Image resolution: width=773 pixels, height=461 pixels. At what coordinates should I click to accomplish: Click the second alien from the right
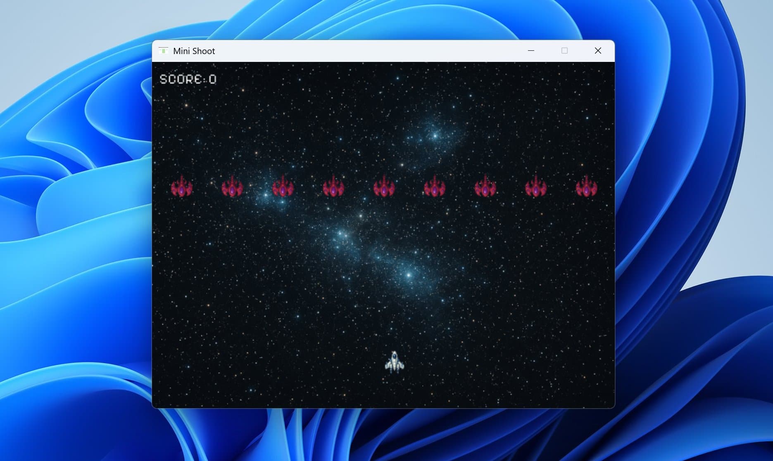coord(536,188)
